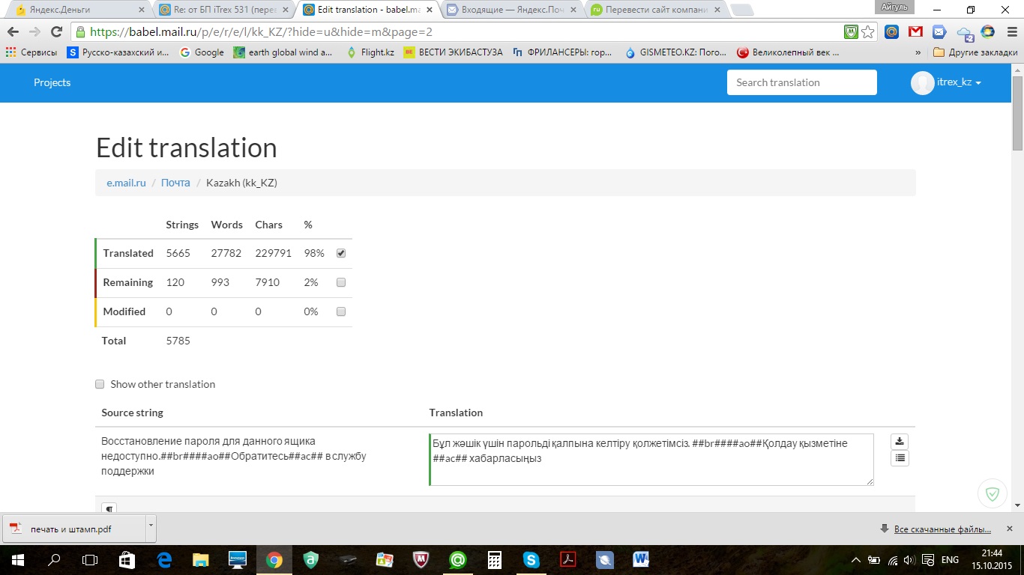Image resolution: width=1024 pixels, height=575 pixels.
Task: Click the blue envelope mail extension
Action: point(939,32)
